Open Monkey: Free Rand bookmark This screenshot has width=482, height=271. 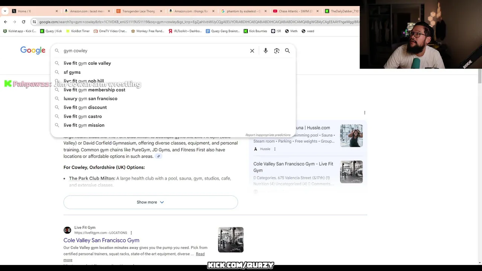148,31
